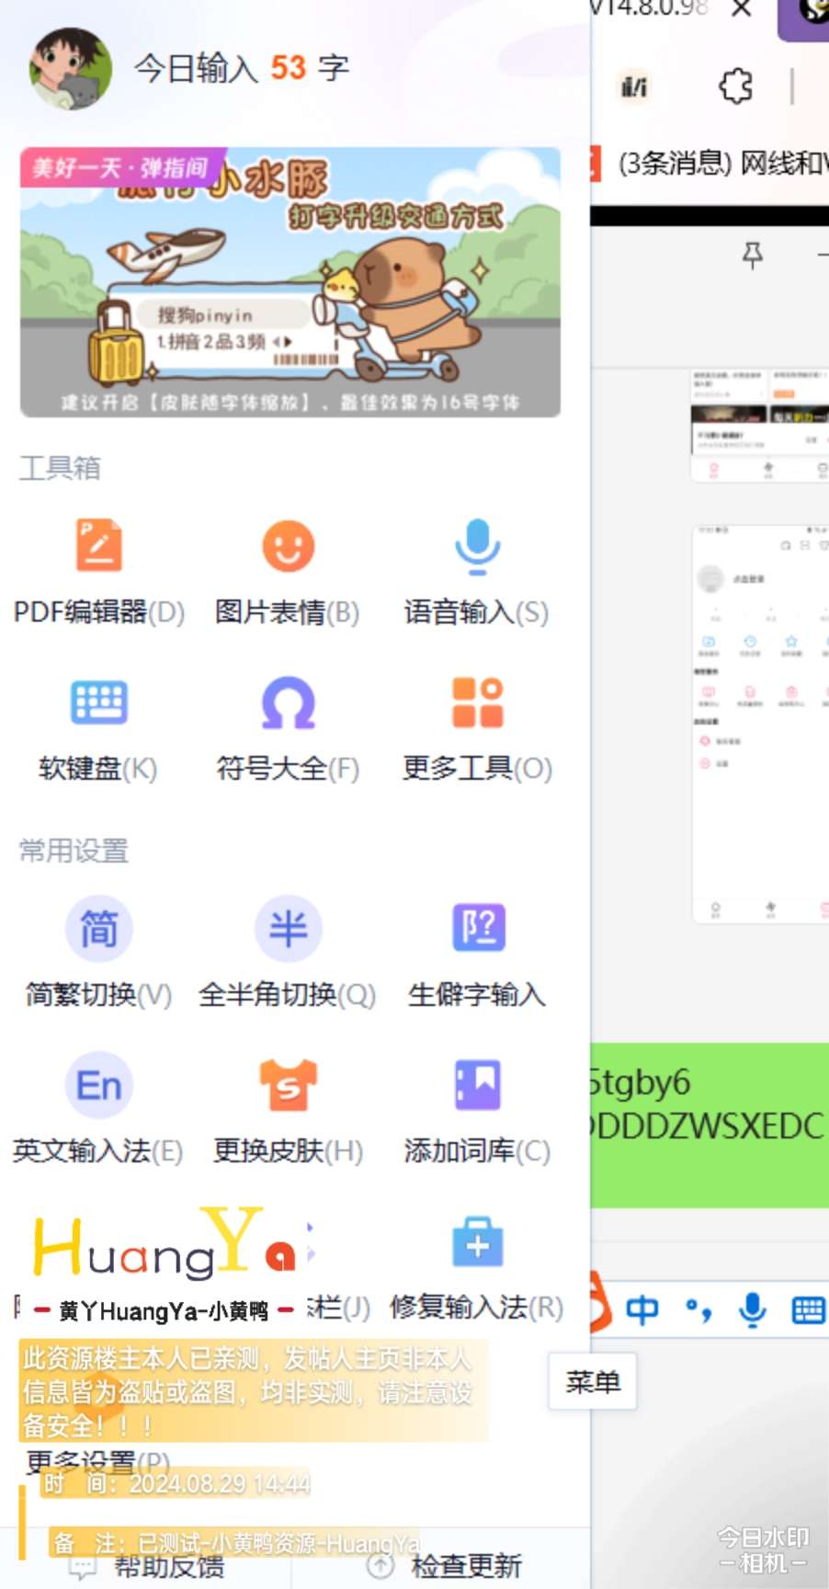The image size is (829, 1589).
Task: Click the user avatar picture
Action: [x=71, y=68]
